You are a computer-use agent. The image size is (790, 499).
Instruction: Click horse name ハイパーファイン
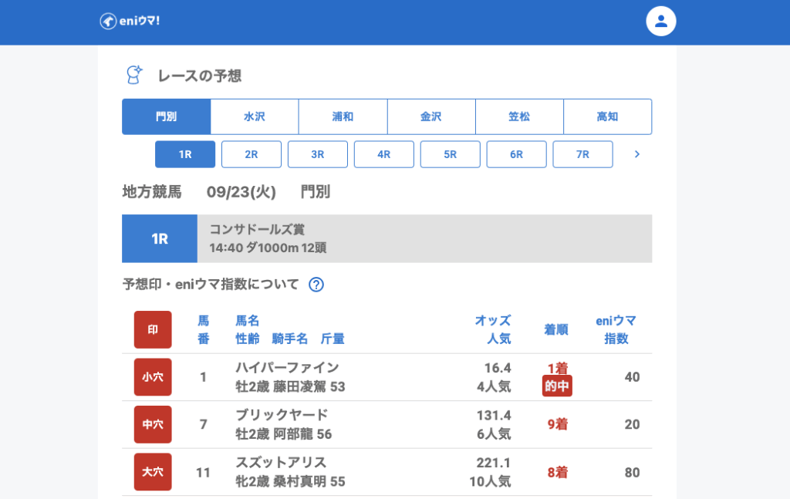click(x=287, y=368)
